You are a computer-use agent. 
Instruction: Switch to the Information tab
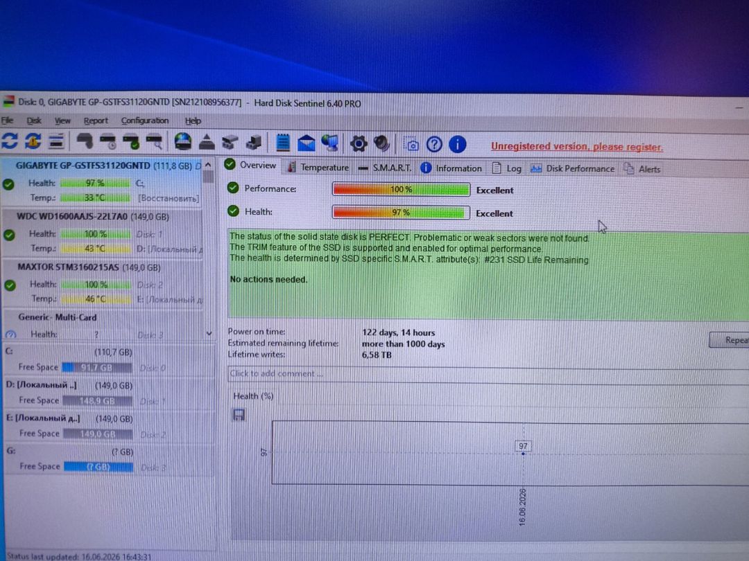pyautogui.click(x=451, y=168)
